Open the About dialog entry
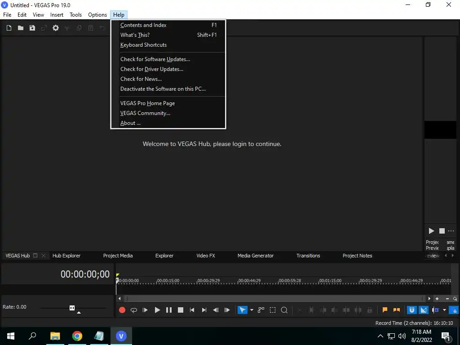 point(168,123)
